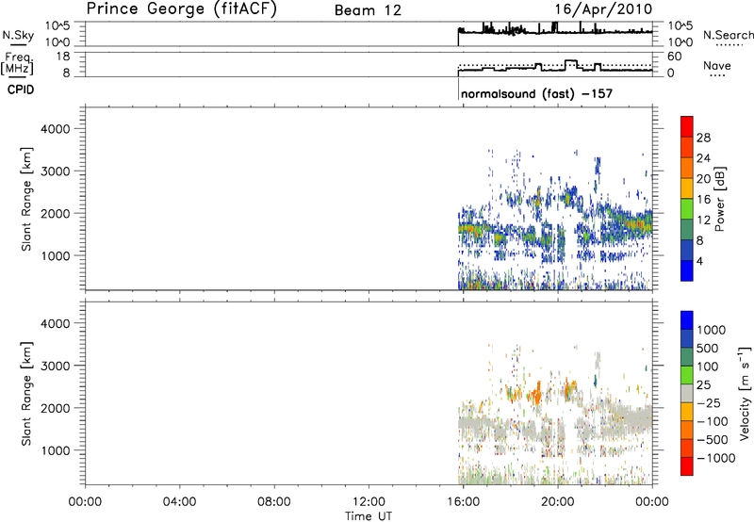The width and height of the screenshot is (754, 522).
Task: Select the "Beam 12" header label
Action: (368, 10)
